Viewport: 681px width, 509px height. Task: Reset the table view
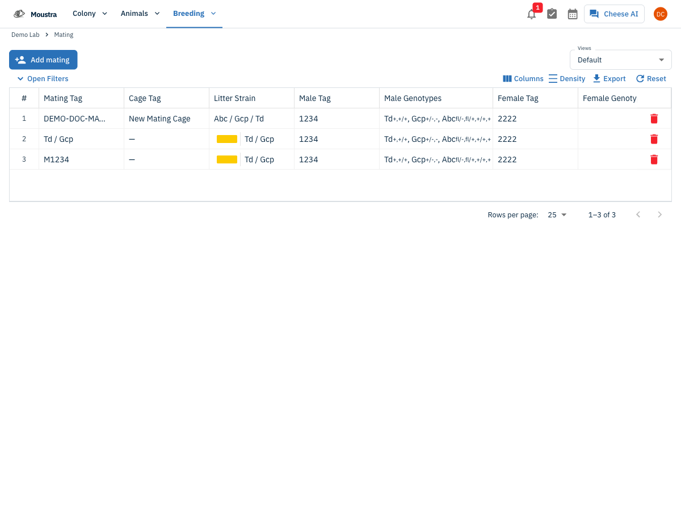pyautogui.click(x=651, y=79)
